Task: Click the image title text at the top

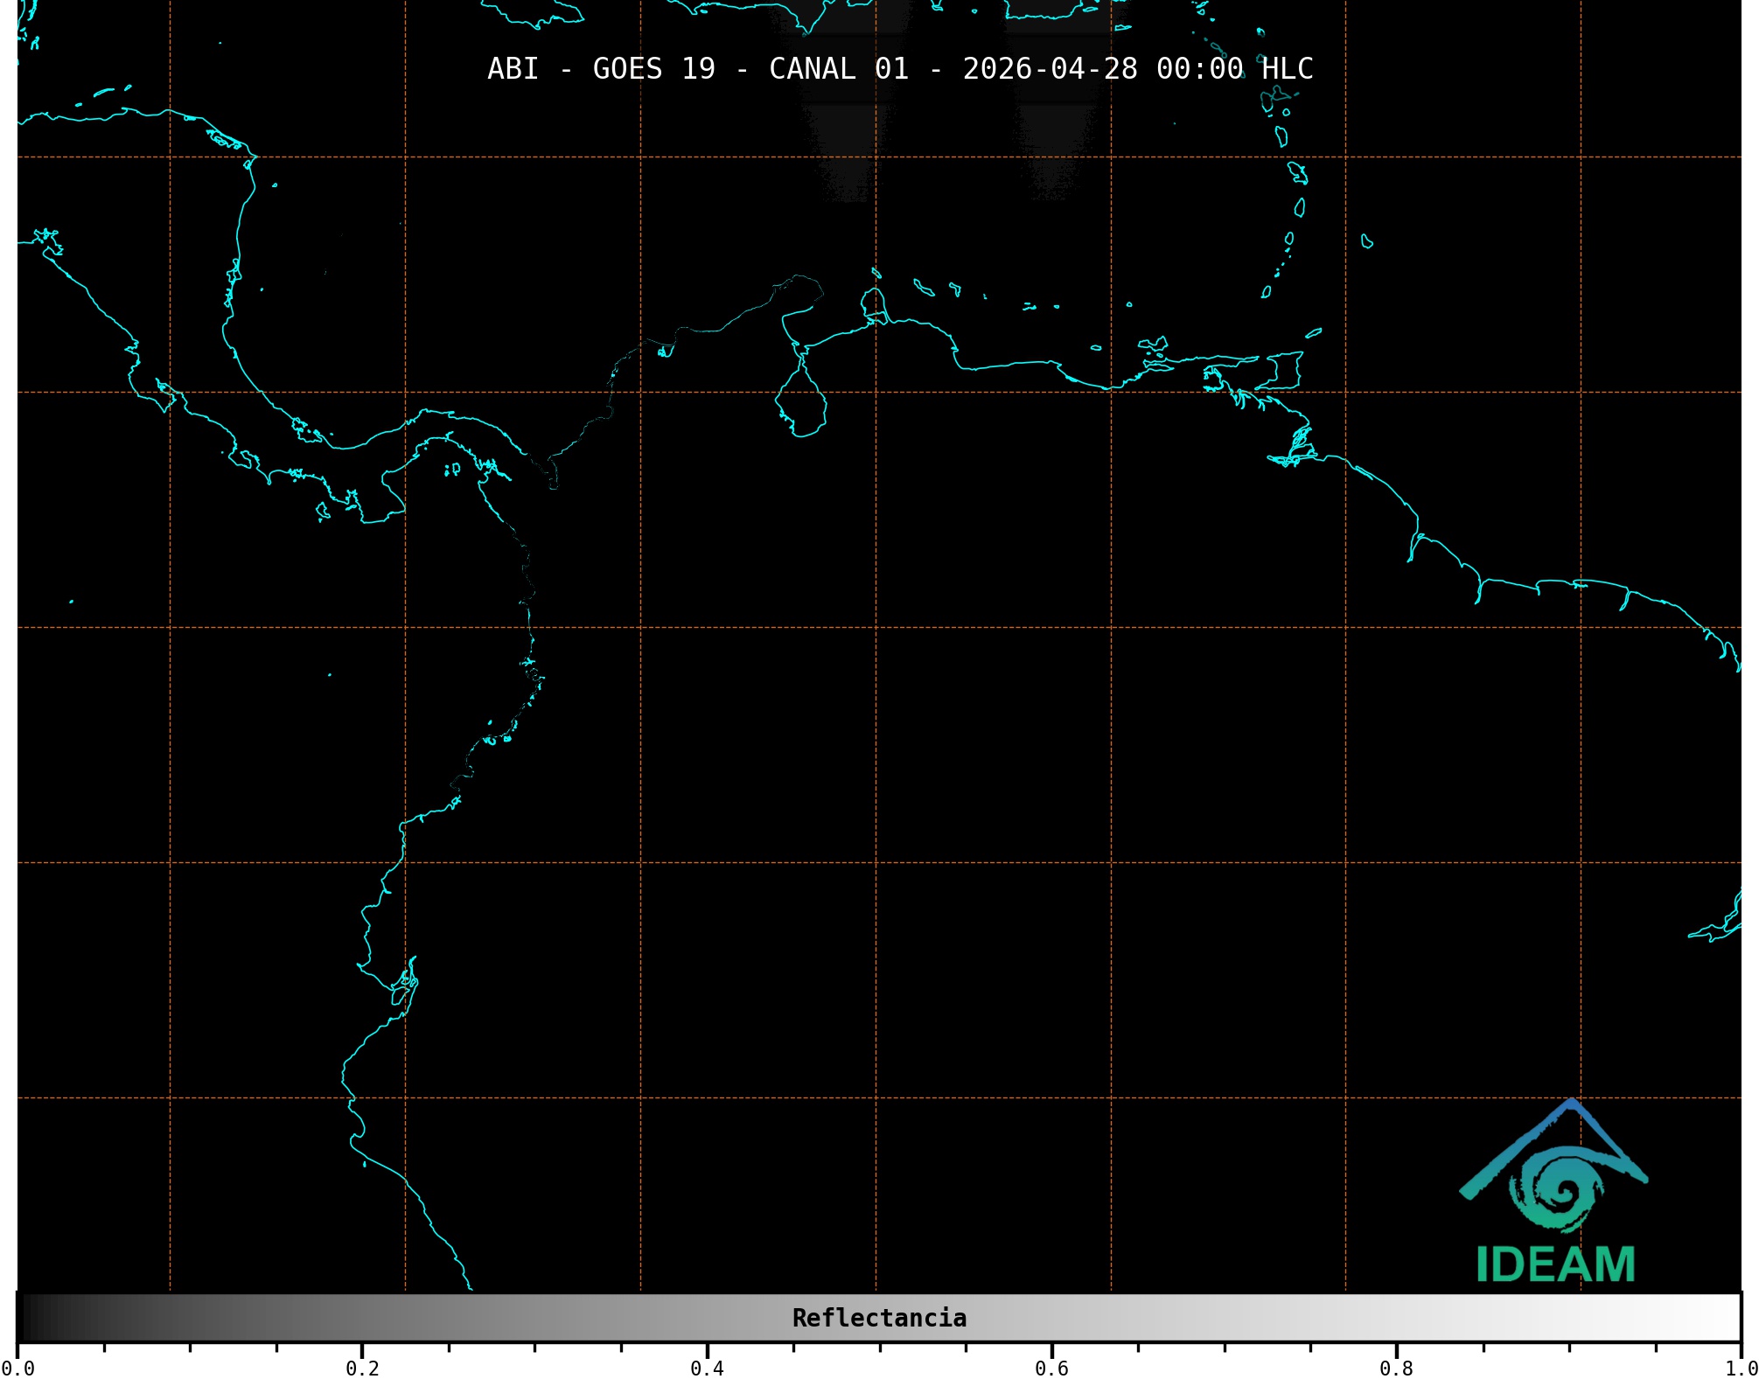Action: (900, 69)
